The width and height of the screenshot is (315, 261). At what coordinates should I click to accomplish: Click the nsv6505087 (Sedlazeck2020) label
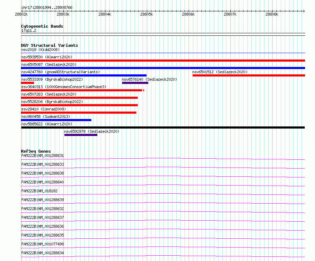(49, 64)
